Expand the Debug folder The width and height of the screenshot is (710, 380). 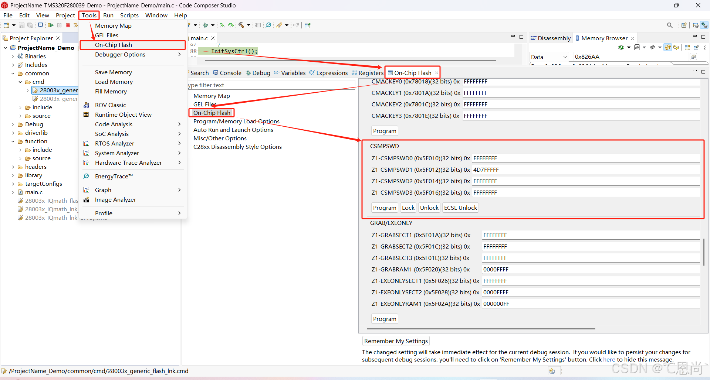click(x=13, y=124)
